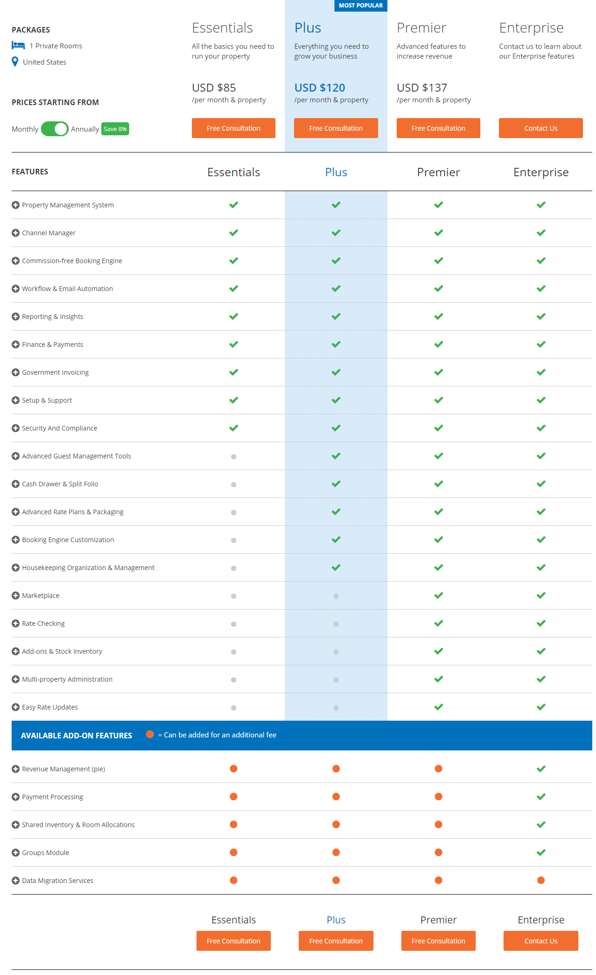Click the location pin icon beside United States

pyautogui.click(x=15, y=61)
